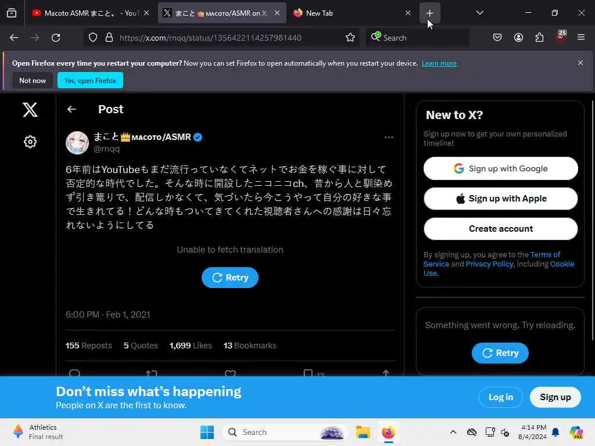Navigate back with browser back arrow
This screenshot has height=446, width=595.
pos(14,38)
